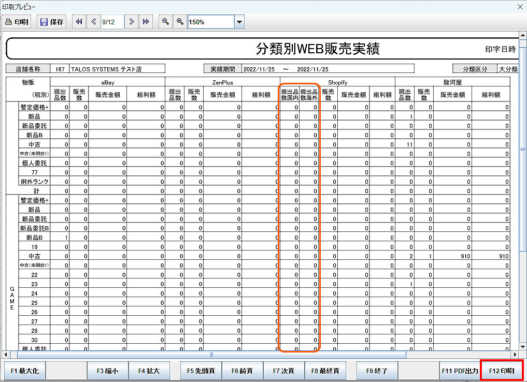Go to previous page using left arrow icon
This screenshot has width=527, height=382.
pos(93,22)
